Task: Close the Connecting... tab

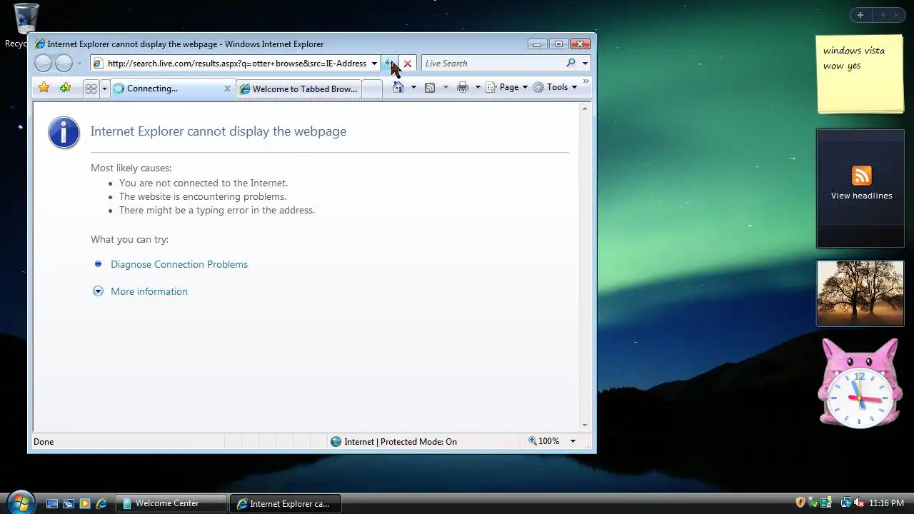Action: pyautogui.click(x=228, y=89)
